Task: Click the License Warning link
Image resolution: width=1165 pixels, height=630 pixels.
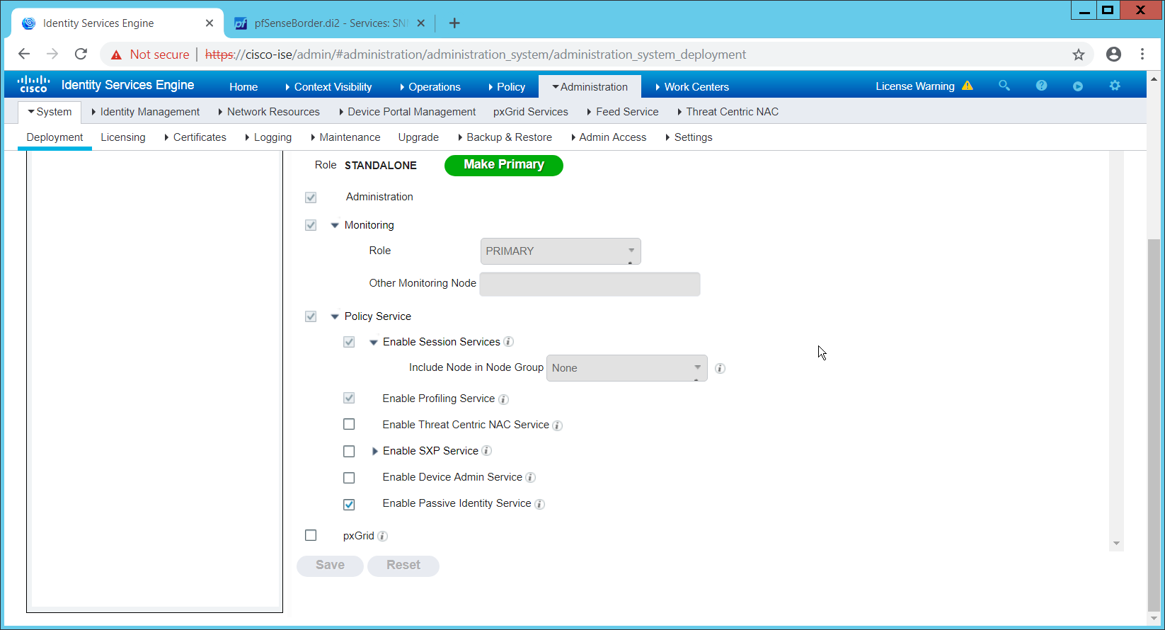Action: [x=915, y=86]
